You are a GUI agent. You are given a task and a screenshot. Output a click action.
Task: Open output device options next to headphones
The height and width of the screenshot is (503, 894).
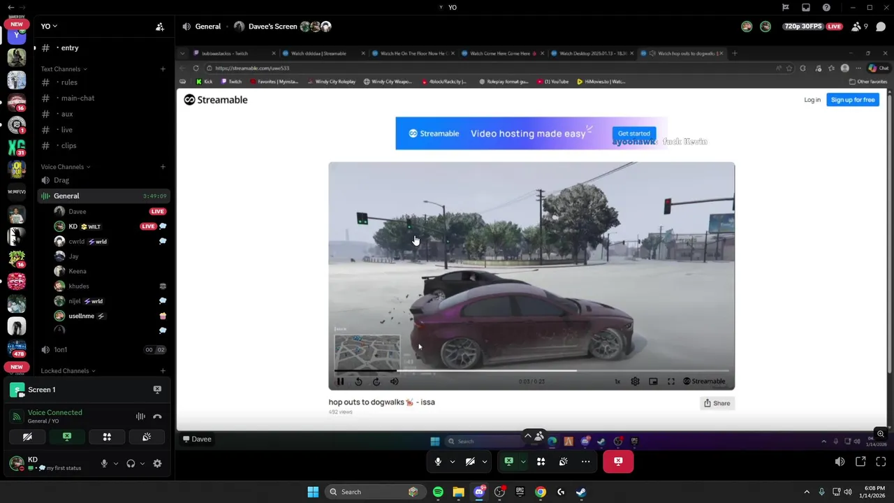coord(142,463)
